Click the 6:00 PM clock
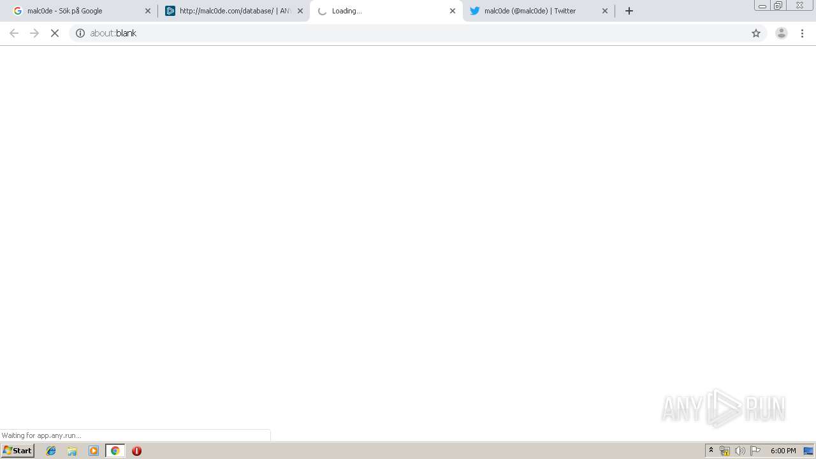This screenshot has width=816, height=459. click(x=783, y=451)
